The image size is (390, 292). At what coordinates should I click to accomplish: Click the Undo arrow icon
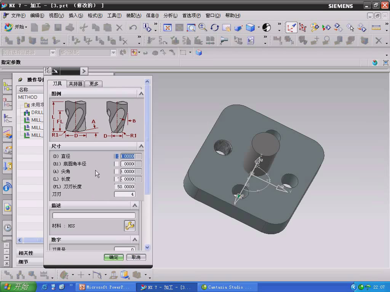(133, 27)
